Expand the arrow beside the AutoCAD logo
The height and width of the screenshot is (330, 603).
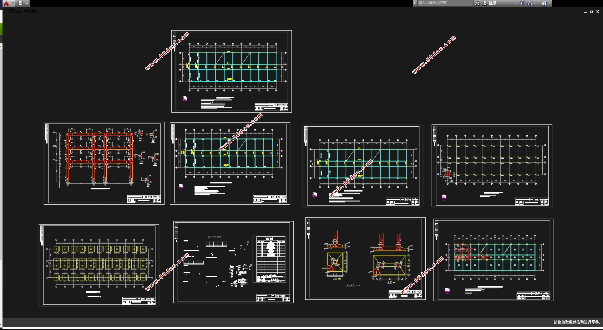coord(13,3)
